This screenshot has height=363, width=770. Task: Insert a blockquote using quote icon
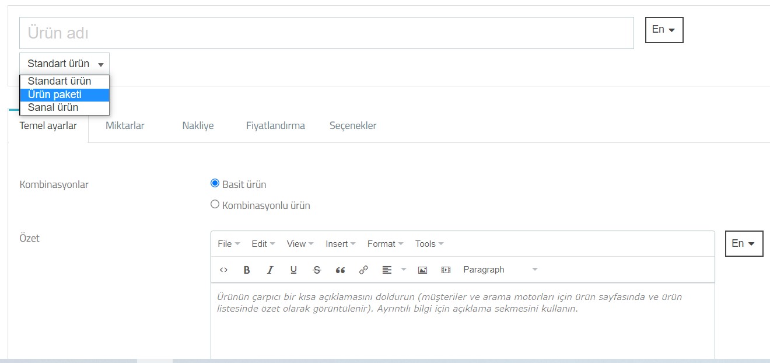(x=341, y=270)
